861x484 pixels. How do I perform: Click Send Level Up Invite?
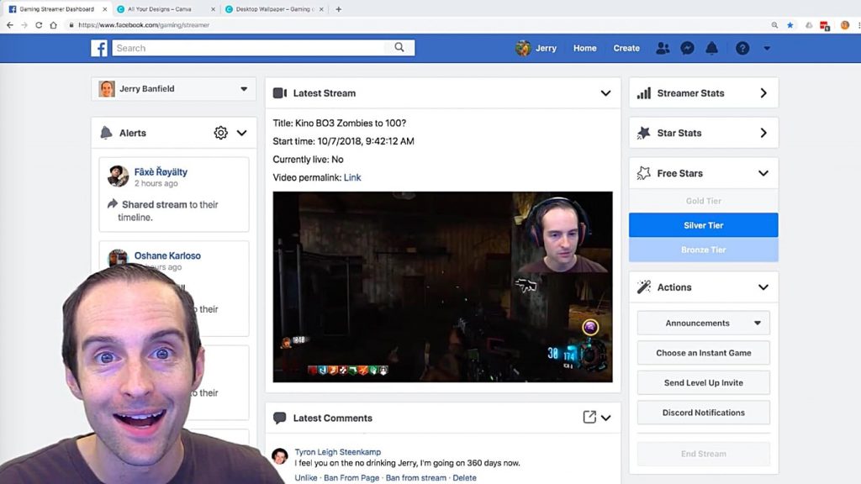coord(704,382)
